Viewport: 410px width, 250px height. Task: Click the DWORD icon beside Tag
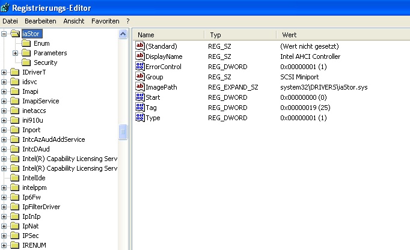(x=140, y=107)
